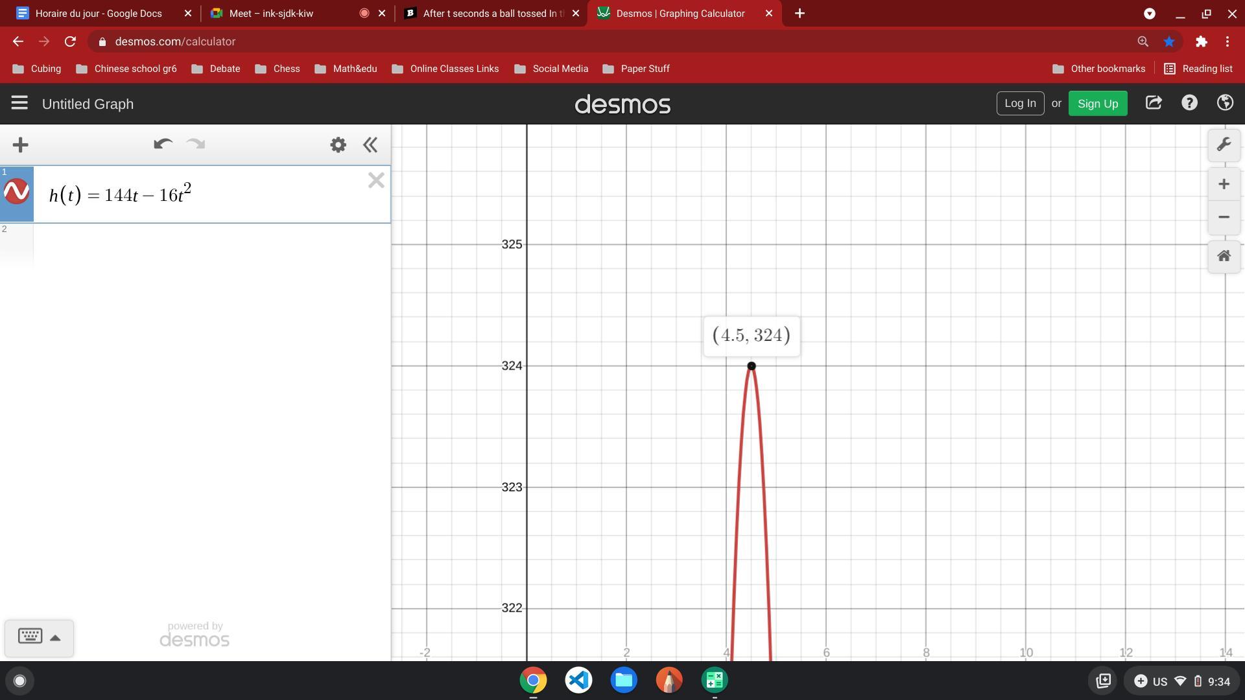Zoom out on the graph

point(1224,217)
